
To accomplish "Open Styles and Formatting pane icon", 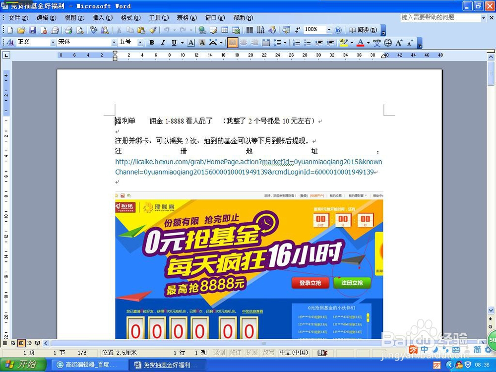I will tap(10, 42).
